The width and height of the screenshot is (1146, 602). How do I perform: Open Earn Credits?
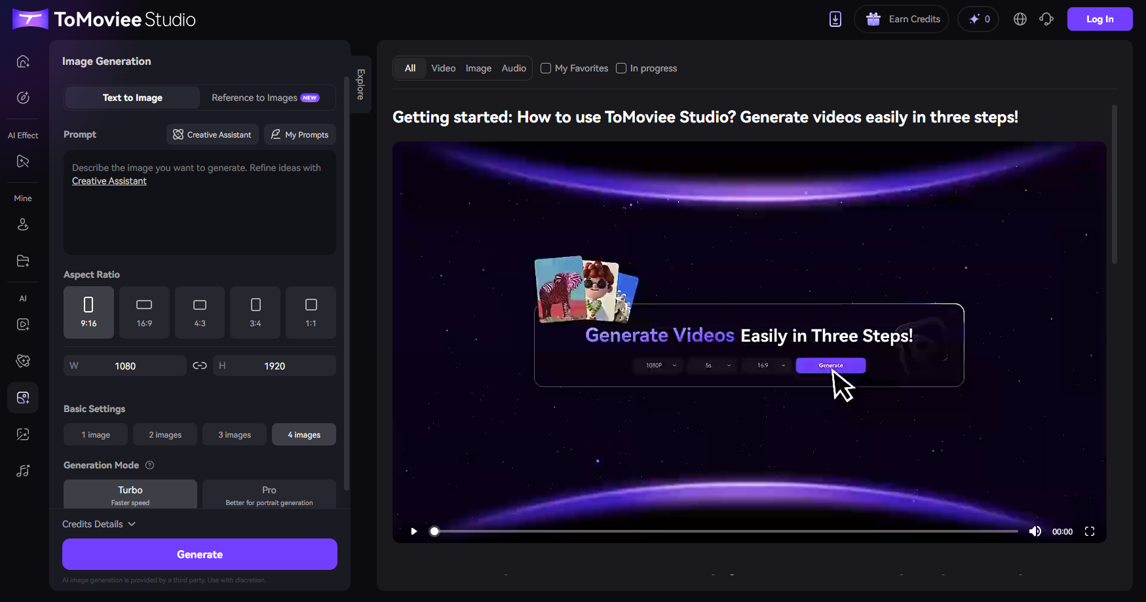901,19
